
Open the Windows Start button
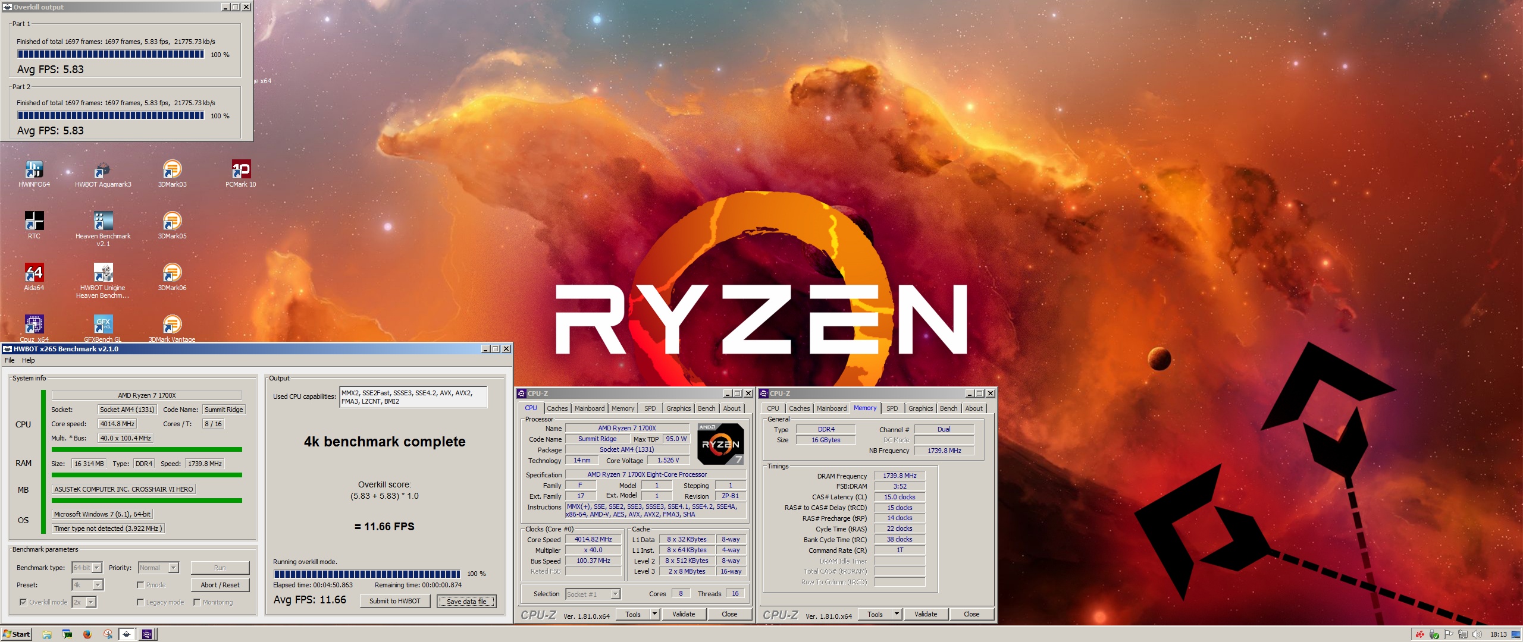pos(17,634)
